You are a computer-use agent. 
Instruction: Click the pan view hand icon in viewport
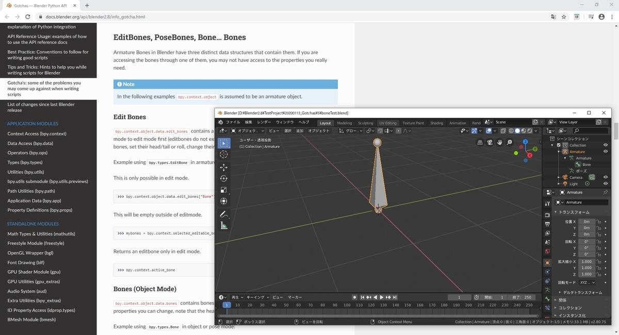[499, 142]
